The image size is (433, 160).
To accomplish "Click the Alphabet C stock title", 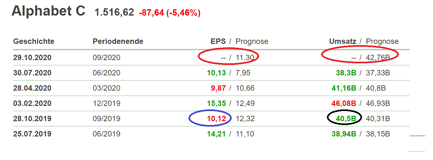I will pos(48,11).
